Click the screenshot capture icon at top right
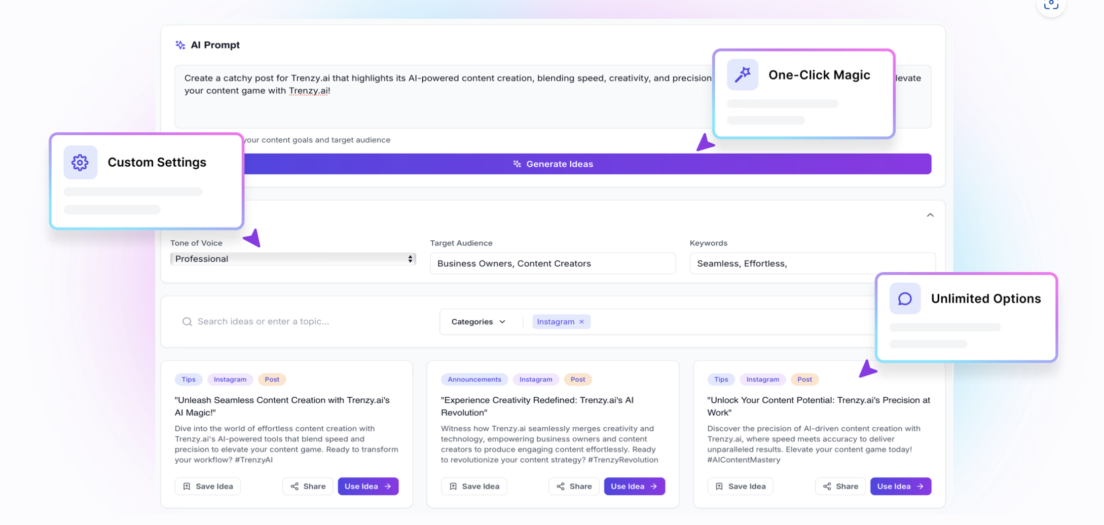 point(1051,5)
